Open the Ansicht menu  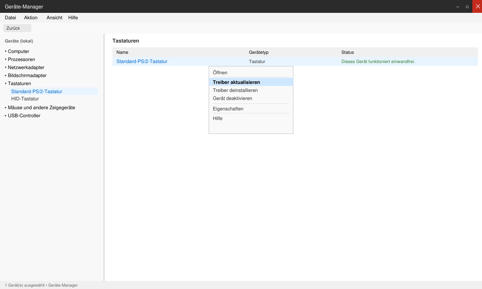point(55,18)
